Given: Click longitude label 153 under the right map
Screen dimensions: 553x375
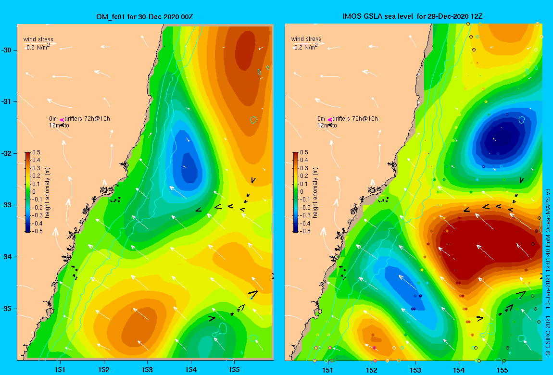Looking at the screenshot, I should 415,370.
